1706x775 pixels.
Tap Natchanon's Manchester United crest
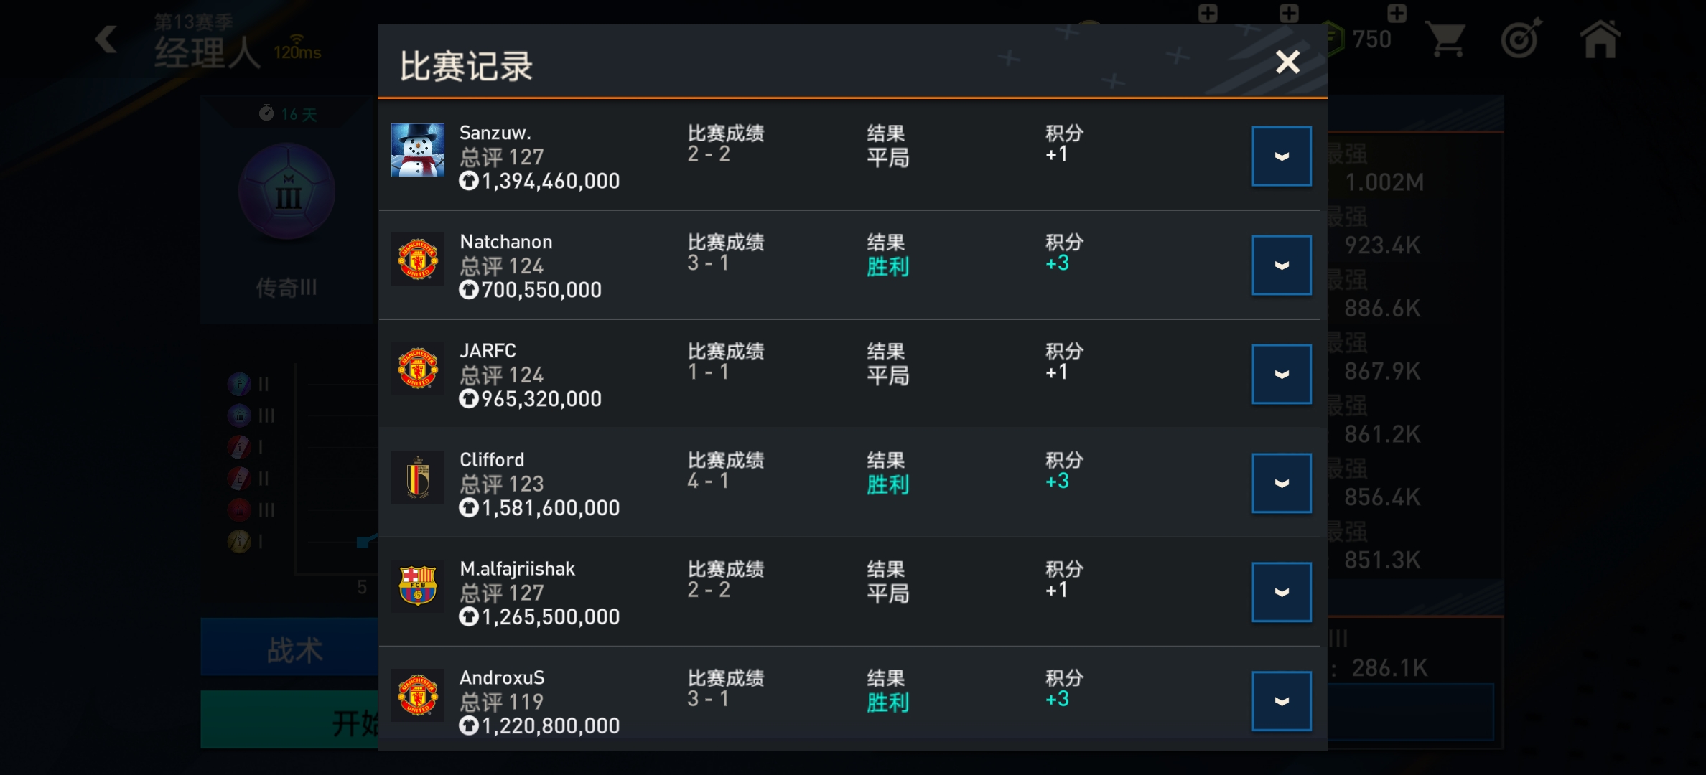click(417, 259)
